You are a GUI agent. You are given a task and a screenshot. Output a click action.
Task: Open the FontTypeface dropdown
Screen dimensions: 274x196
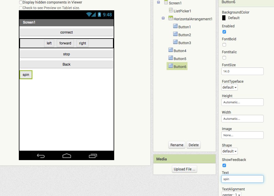pos(230,87)
